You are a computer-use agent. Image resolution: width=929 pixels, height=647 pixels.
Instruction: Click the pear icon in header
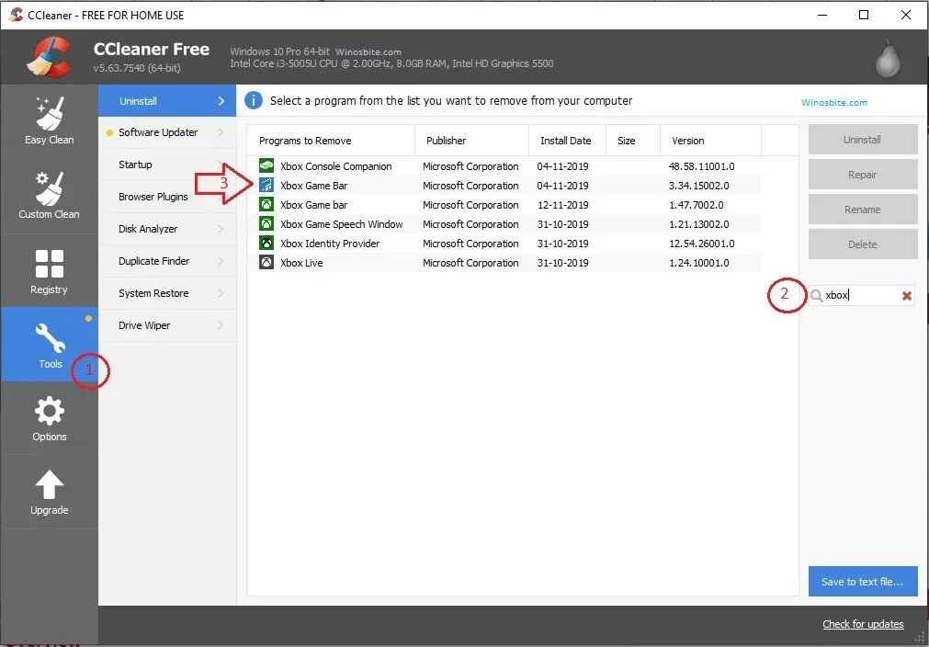(889, 59)
